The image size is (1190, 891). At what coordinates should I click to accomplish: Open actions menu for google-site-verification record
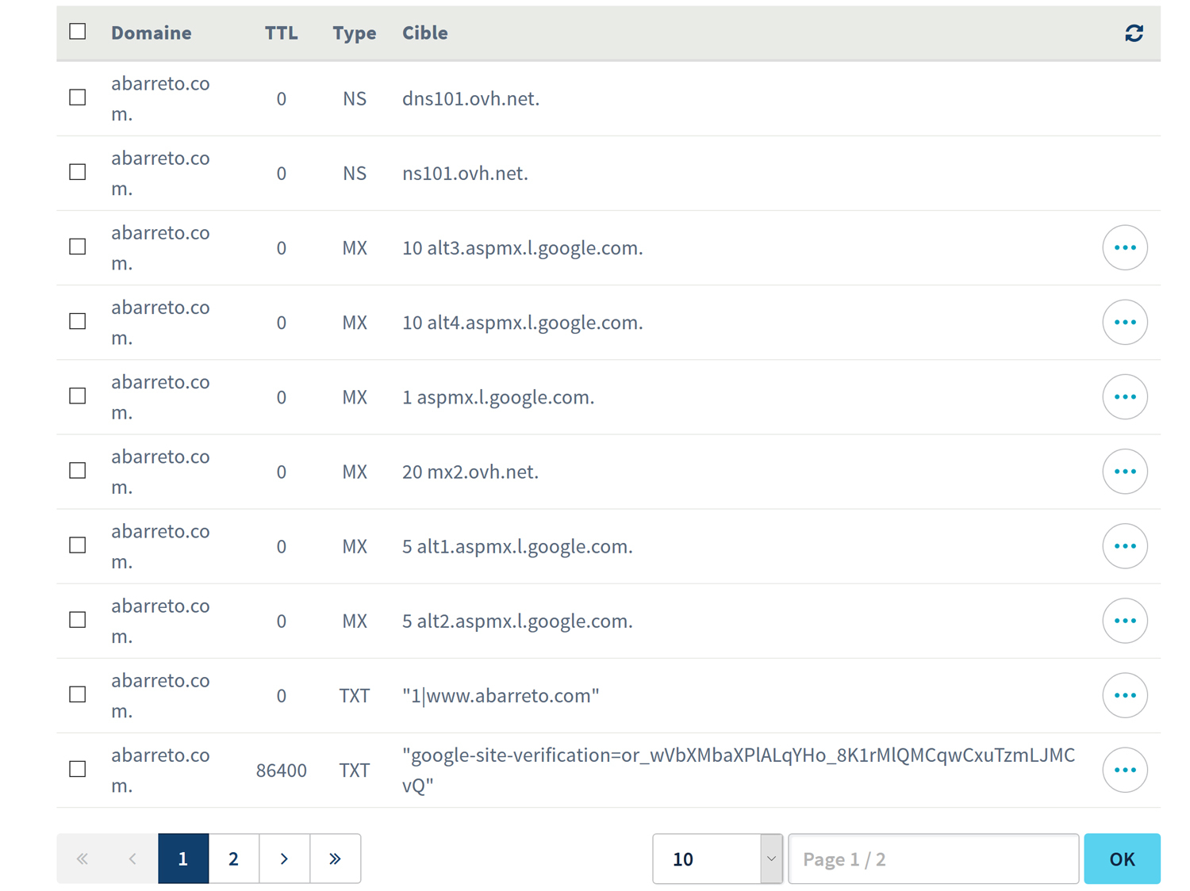click(1124, 770)
